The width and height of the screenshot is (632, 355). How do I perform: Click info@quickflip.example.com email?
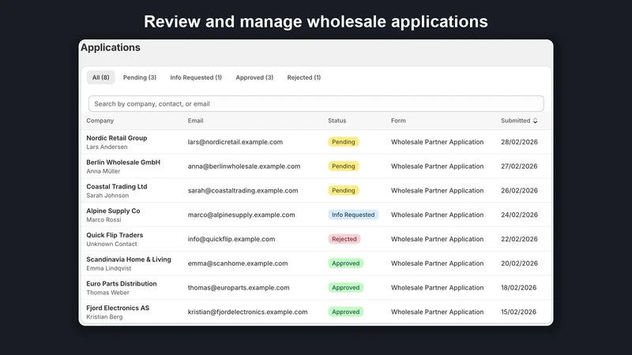pos(231,239)
